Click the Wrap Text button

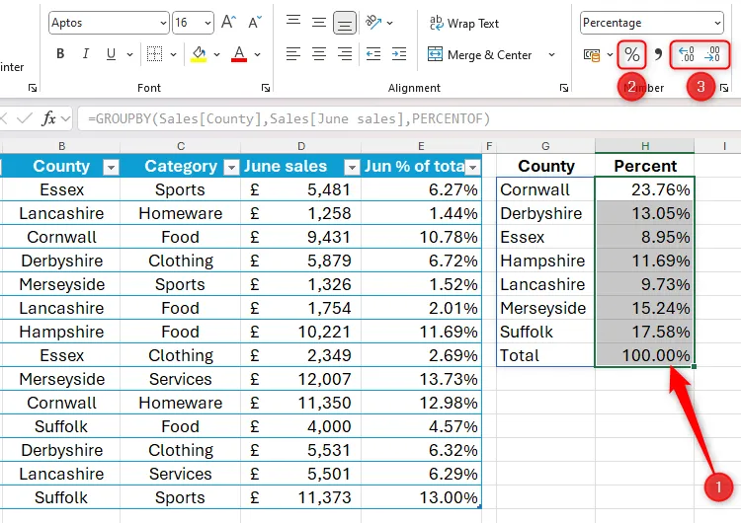click(x=463, y=23)
